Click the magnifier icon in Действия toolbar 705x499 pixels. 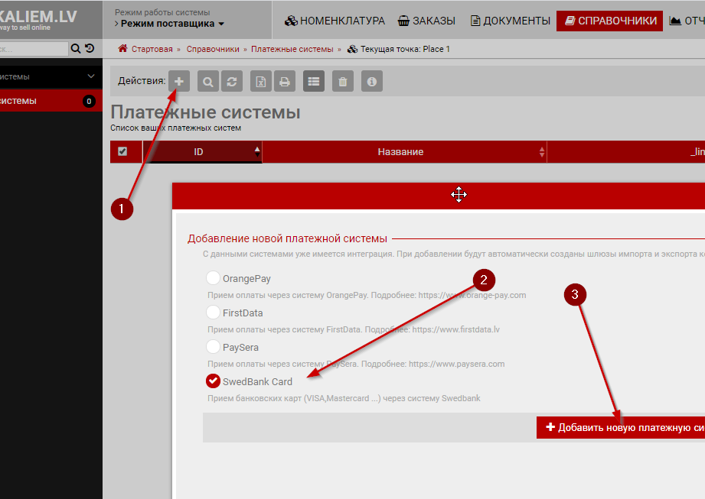207,81
